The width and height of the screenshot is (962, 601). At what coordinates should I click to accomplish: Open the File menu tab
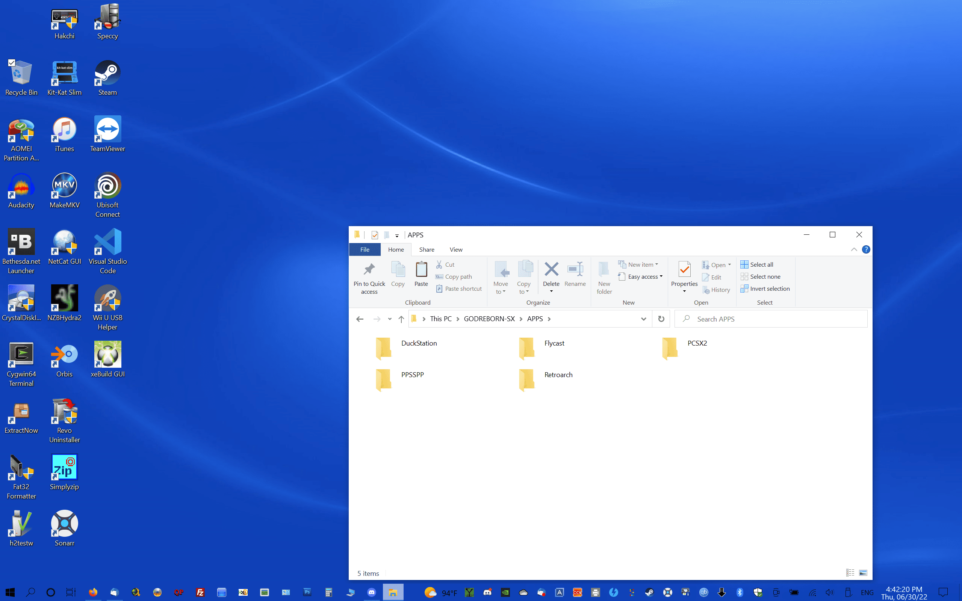(365, 249)
